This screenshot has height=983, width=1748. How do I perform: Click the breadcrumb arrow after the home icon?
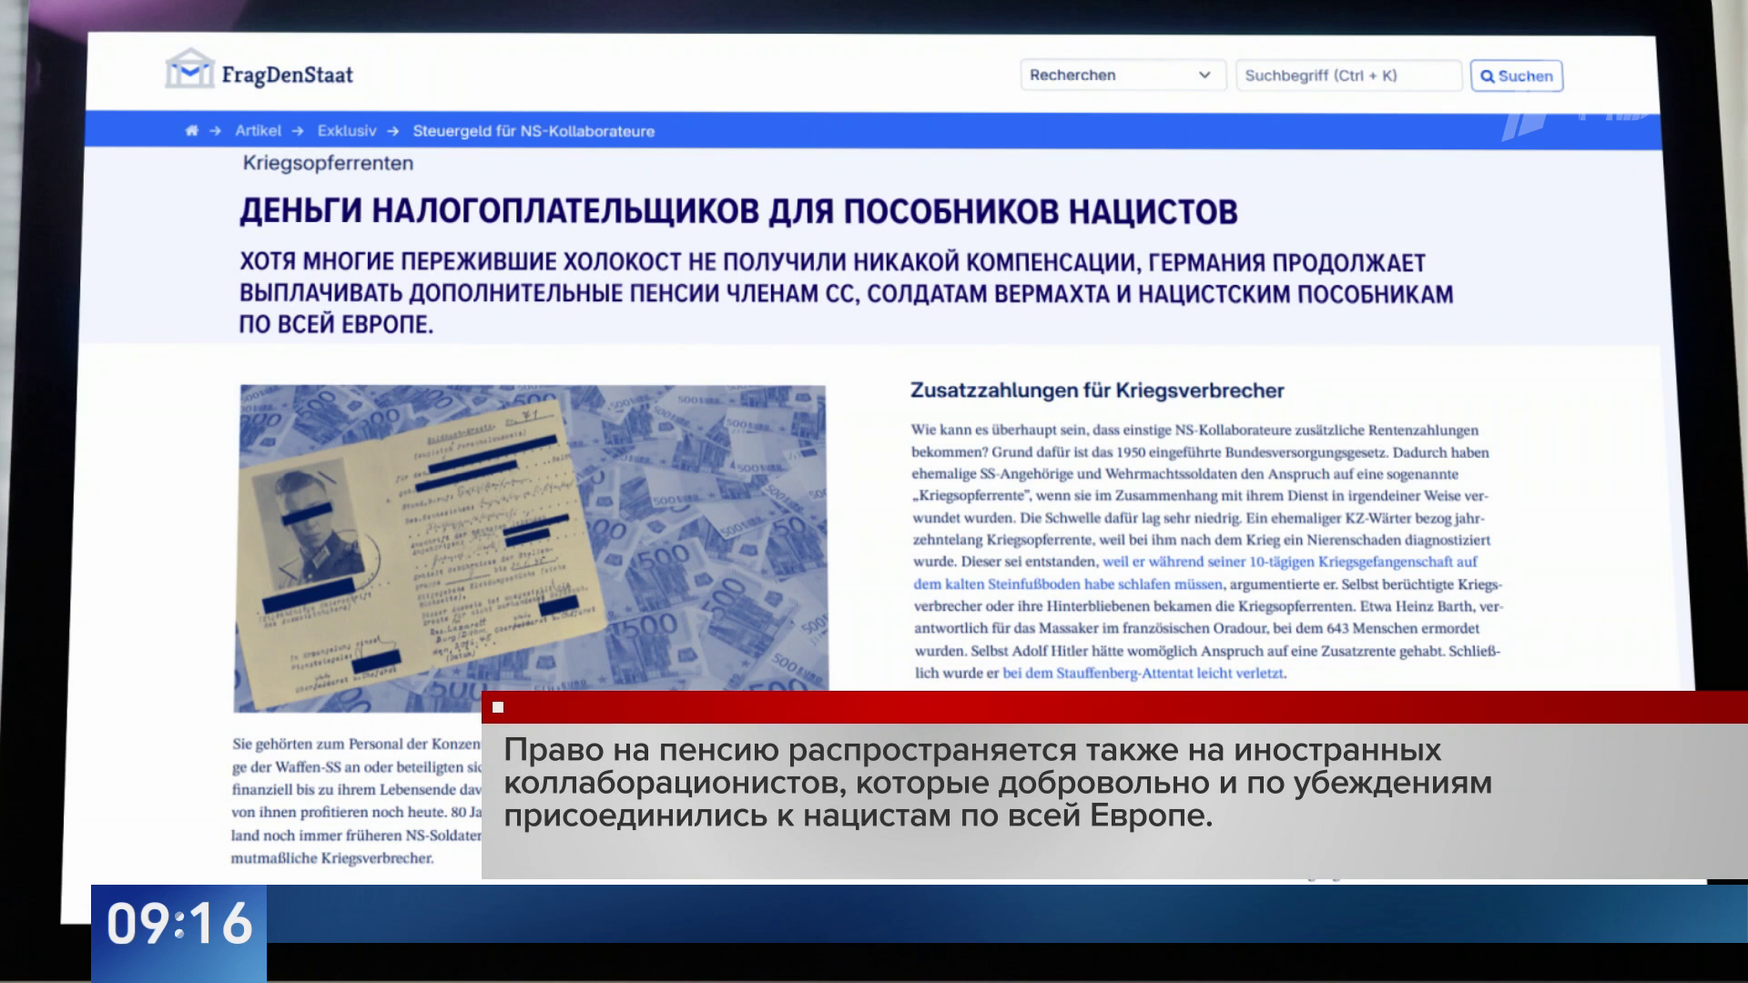[x=216, y=131]
